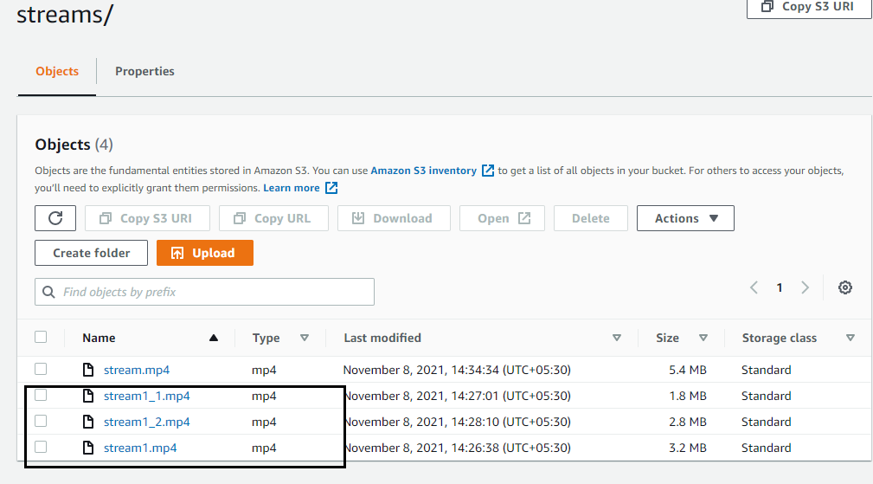The width and height of the screenshot is (873, 484).
Task: Click the 3.2 MB size value
Action: click(687, 448)
